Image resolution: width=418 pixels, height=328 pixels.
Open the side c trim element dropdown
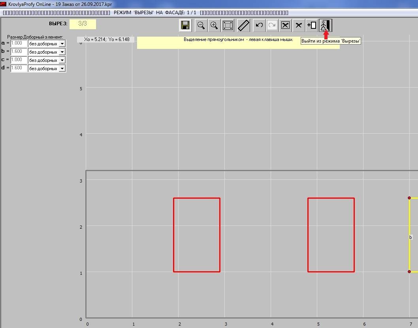pyautogui.click(x=62, y=60)
